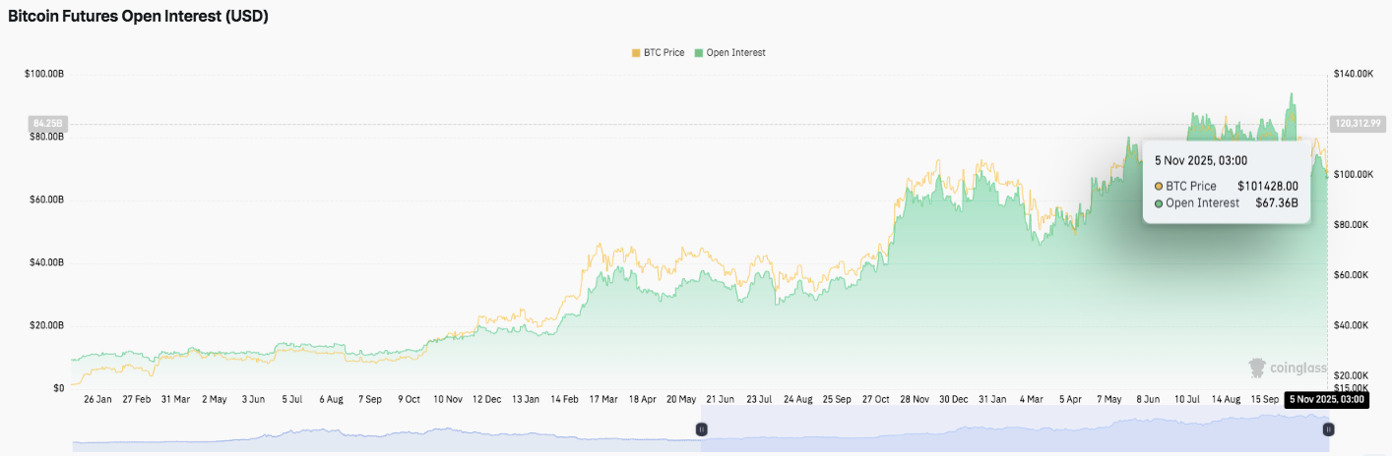Click the coinglass watermark logo
1392x456 pixels.
1287,369
